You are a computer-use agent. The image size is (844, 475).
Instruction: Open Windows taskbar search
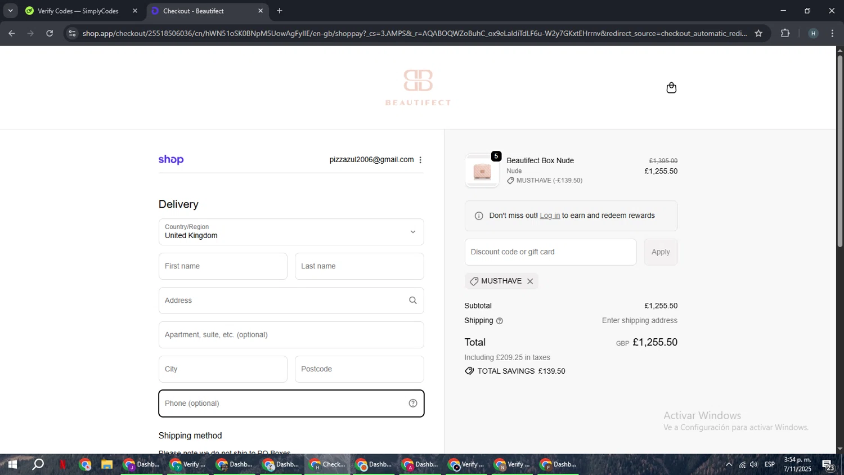(38, 464)
